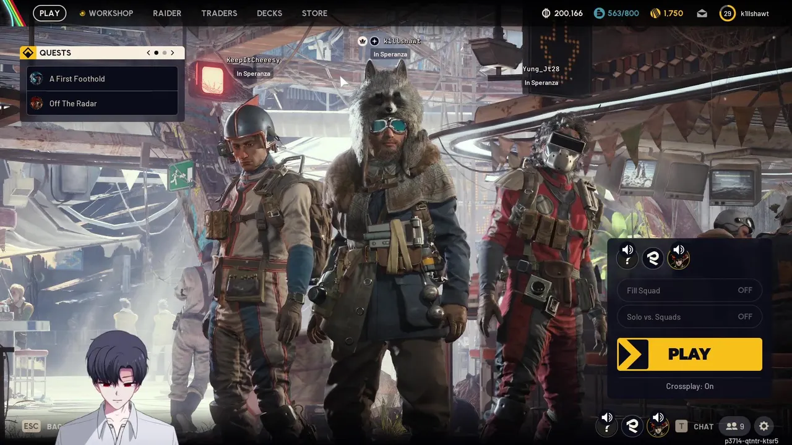Click the blue stash icon beside 563/800

(598, 13)
